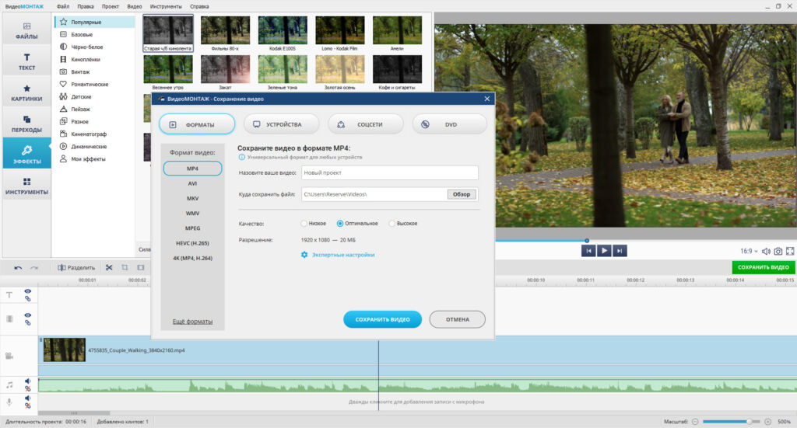Viewport: 797px width, 428px height.
Task: Choose the AVI video format
Action: coord(192,183)
